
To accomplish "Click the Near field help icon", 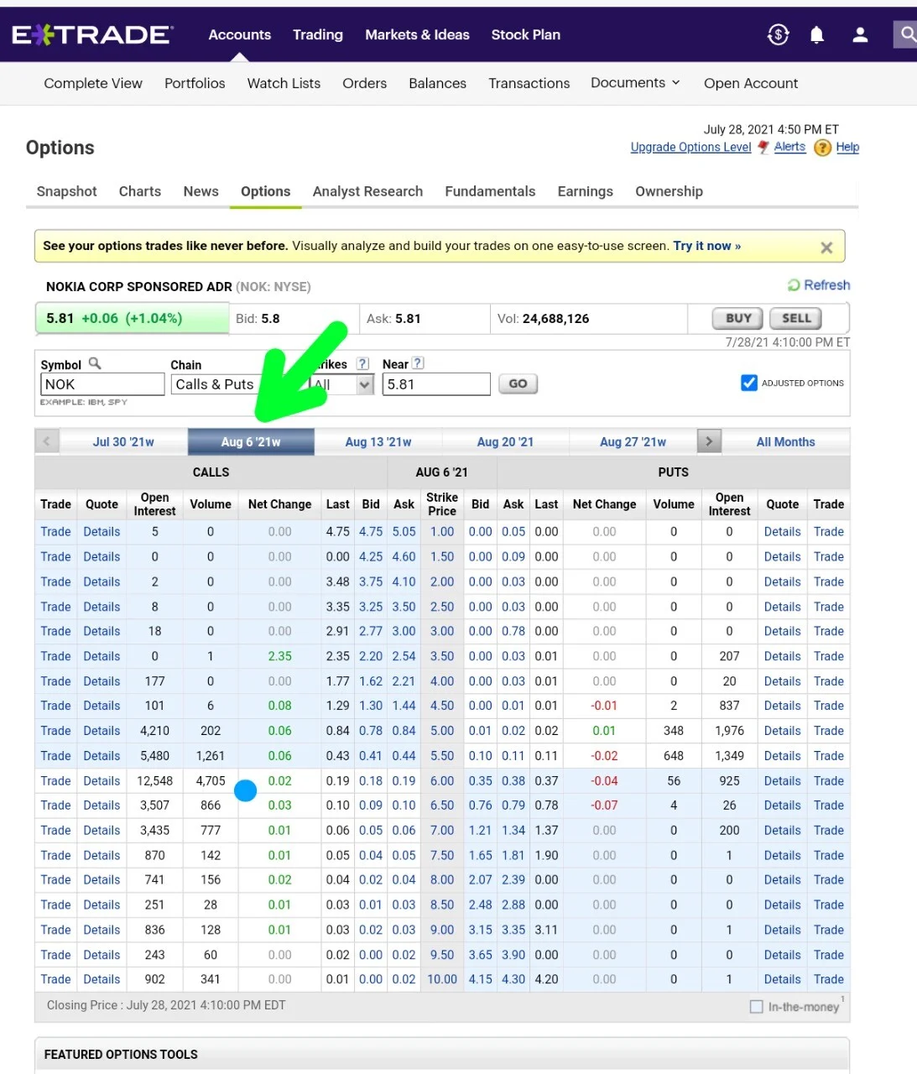I will click(x=418, y=363).
